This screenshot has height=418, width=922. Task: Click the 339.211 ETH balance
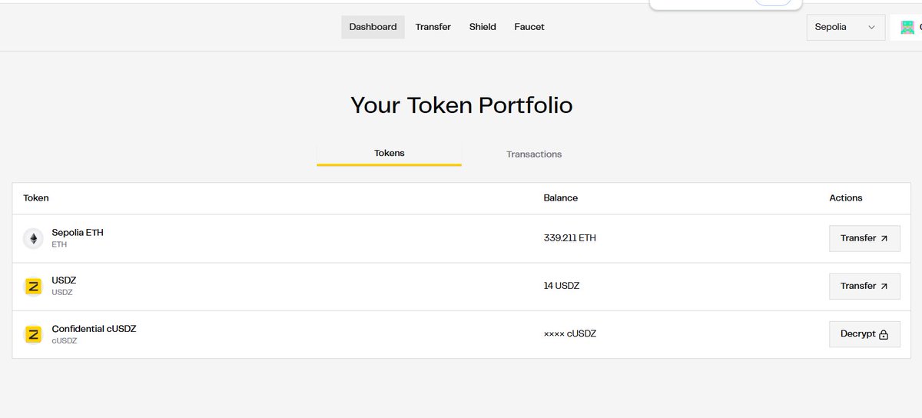click(569, 238)
